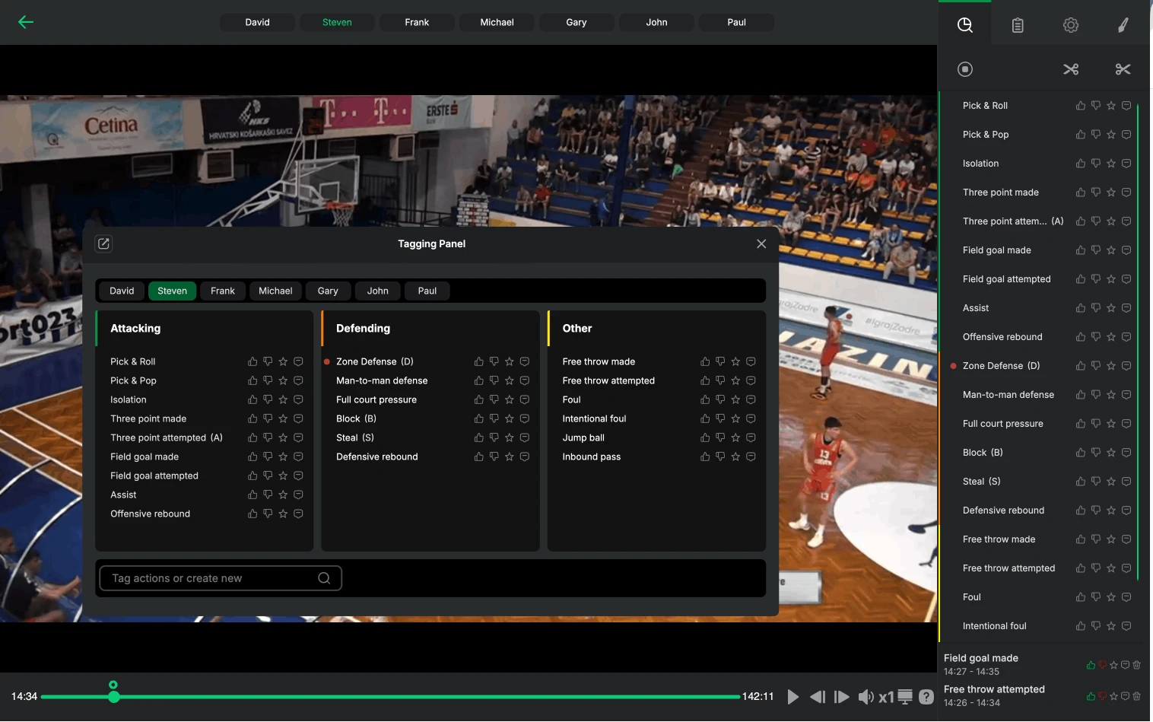Open the external display monitor icon

click(x=905, y=696)
